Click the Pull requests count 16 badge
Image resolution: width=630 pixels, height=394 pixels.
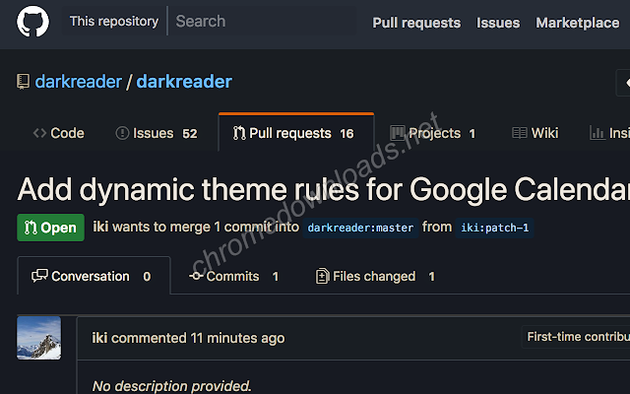pos(346,134)
